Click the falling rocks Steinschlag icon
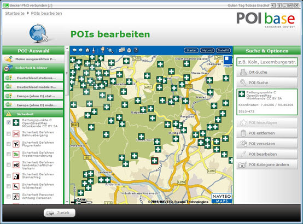 (16, 176)
